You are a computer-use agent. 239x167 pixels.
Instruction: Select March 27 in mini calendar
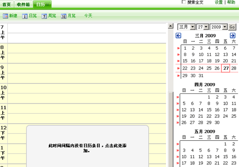pyautogui.click(x=225, y=68)
